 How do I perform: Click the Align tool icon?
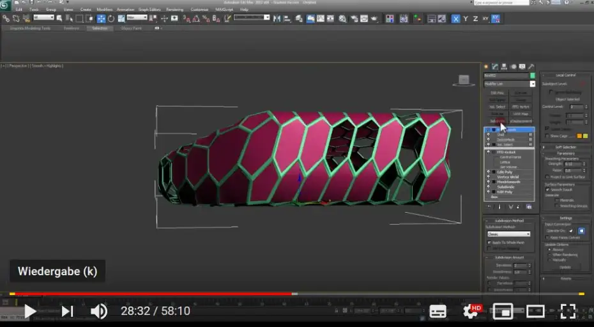(x=287, y=18)
